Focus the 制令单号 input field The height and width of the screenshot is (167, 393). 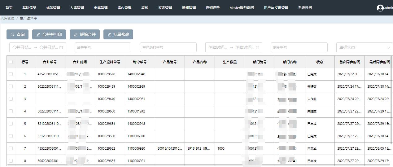tap(299, 47)
